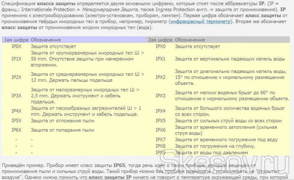294x180 pixels.
Task: Select the IPX7 table cell
Action: [x=161, y=140]
